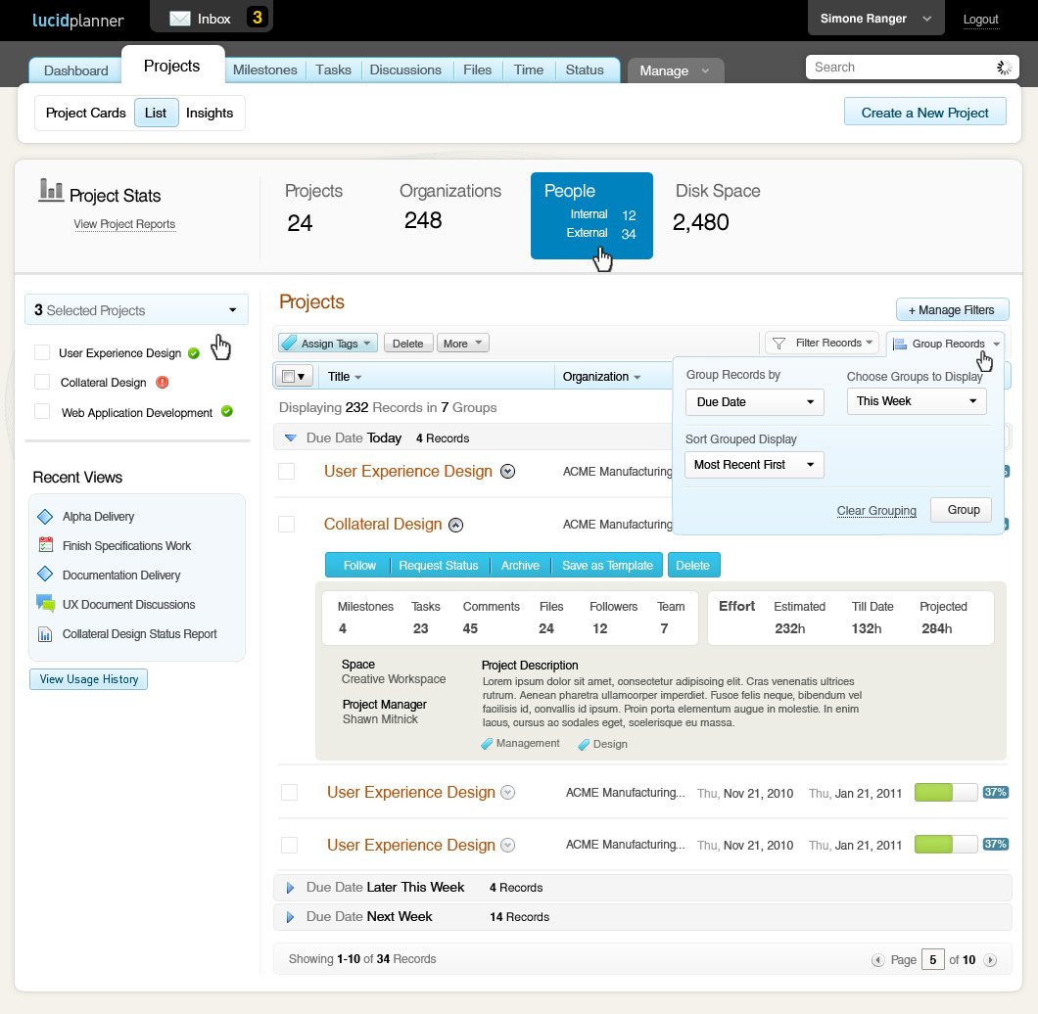This screenshot has height=1014, width=1038.
Task: Click the Alpha Delivery milestone icon
Action: coord(44,517)
